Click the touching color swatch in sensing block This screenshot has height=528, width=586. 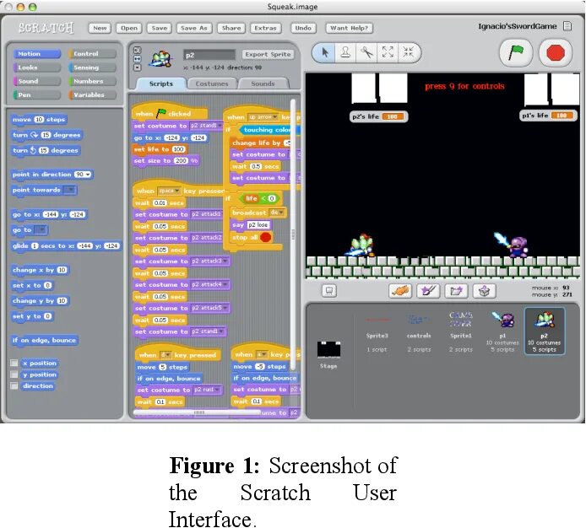(298, 130)
